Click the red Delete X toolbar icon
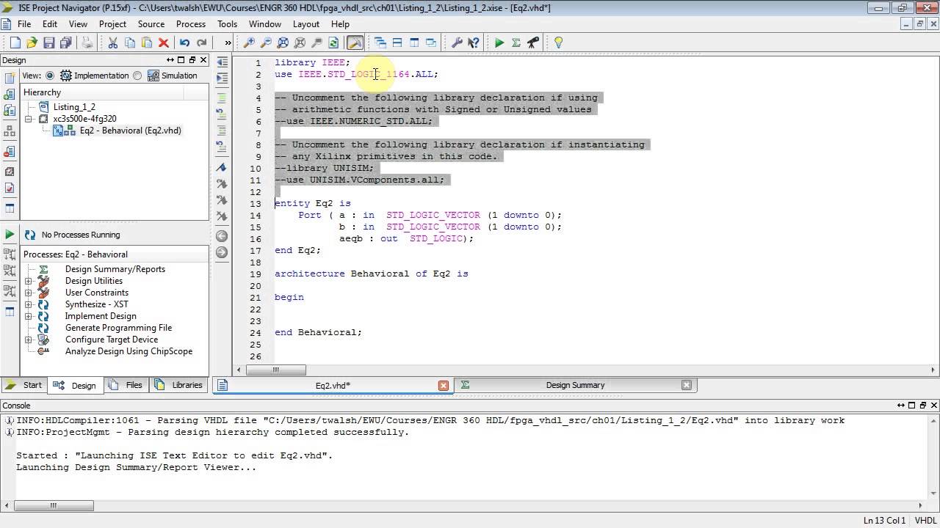This screenshot has height=528, width=940. pos(164,43)
